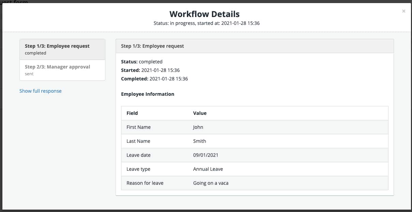
Task: Select Step 1/3: Employee request in sidebar
Action: coord(62,49)
